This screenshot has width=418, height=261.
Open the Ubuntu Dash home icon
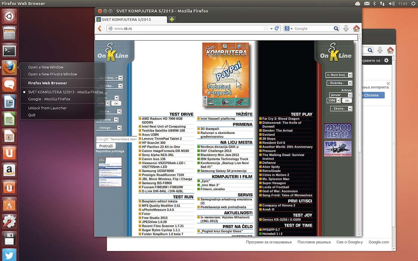pos(9,16)
